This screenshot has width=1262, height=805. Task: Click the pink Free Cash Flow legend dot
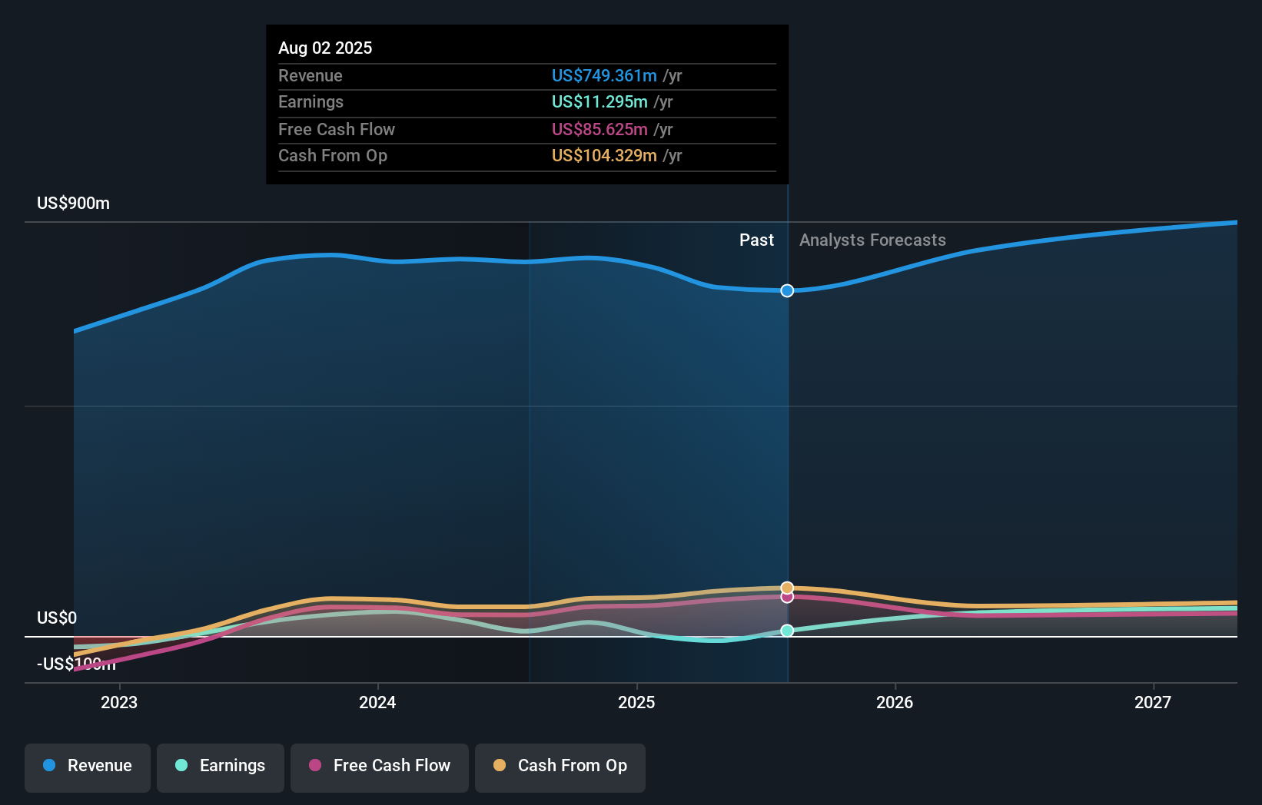pyautogui.click(x=315, y=766)
